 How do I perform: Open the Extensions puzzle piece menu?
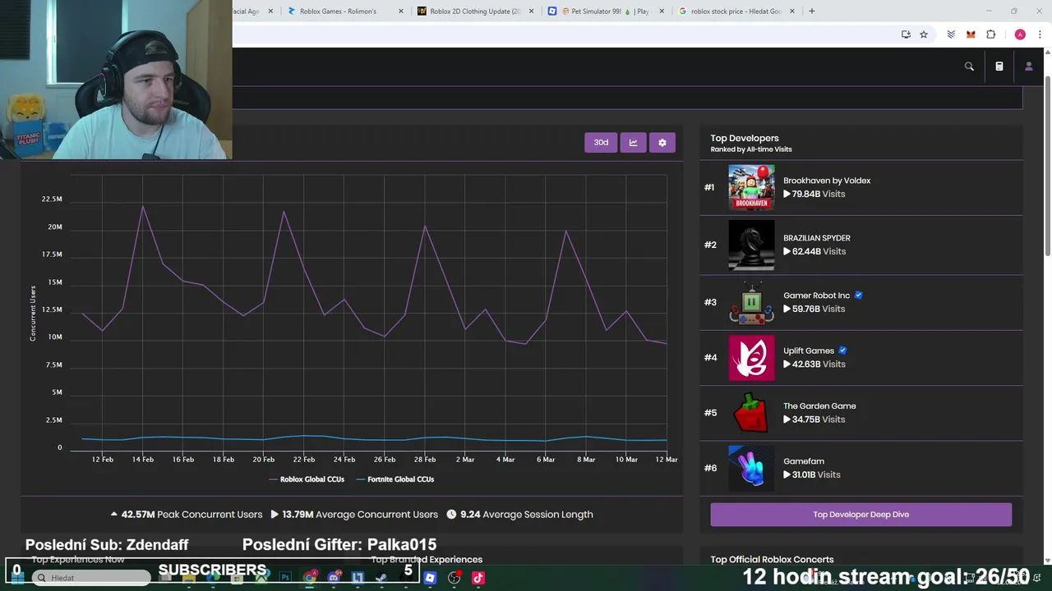(x=991, y=34)
